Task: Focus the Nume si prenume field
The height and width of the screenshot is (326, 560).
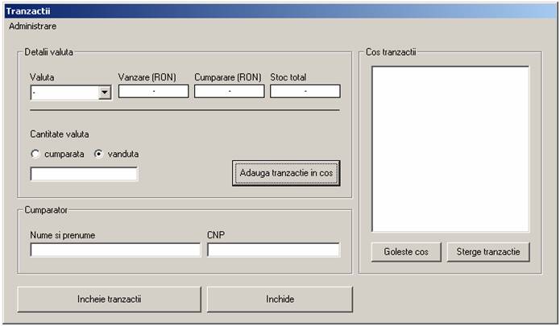Action: coord(115,250)
